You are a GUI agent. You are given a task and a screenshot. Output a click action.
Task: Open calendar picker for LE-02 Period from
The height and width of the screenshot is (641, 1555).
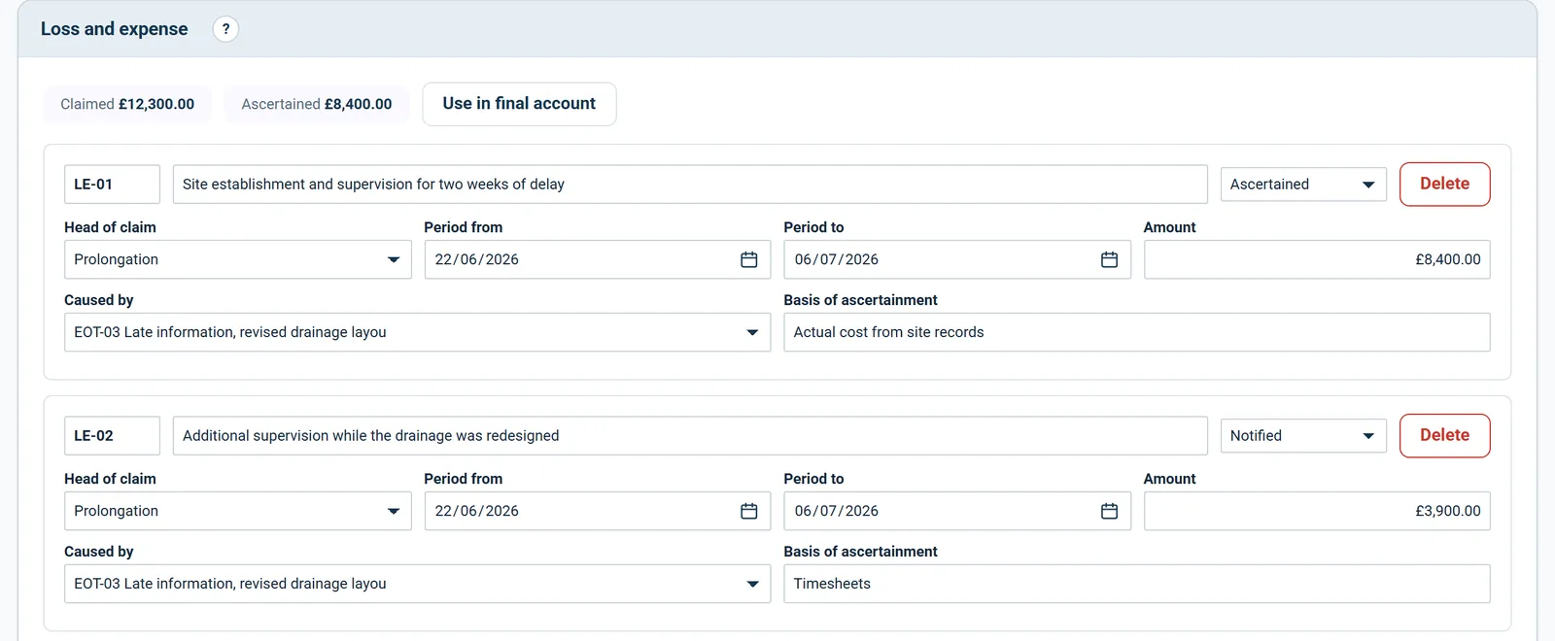749,511
